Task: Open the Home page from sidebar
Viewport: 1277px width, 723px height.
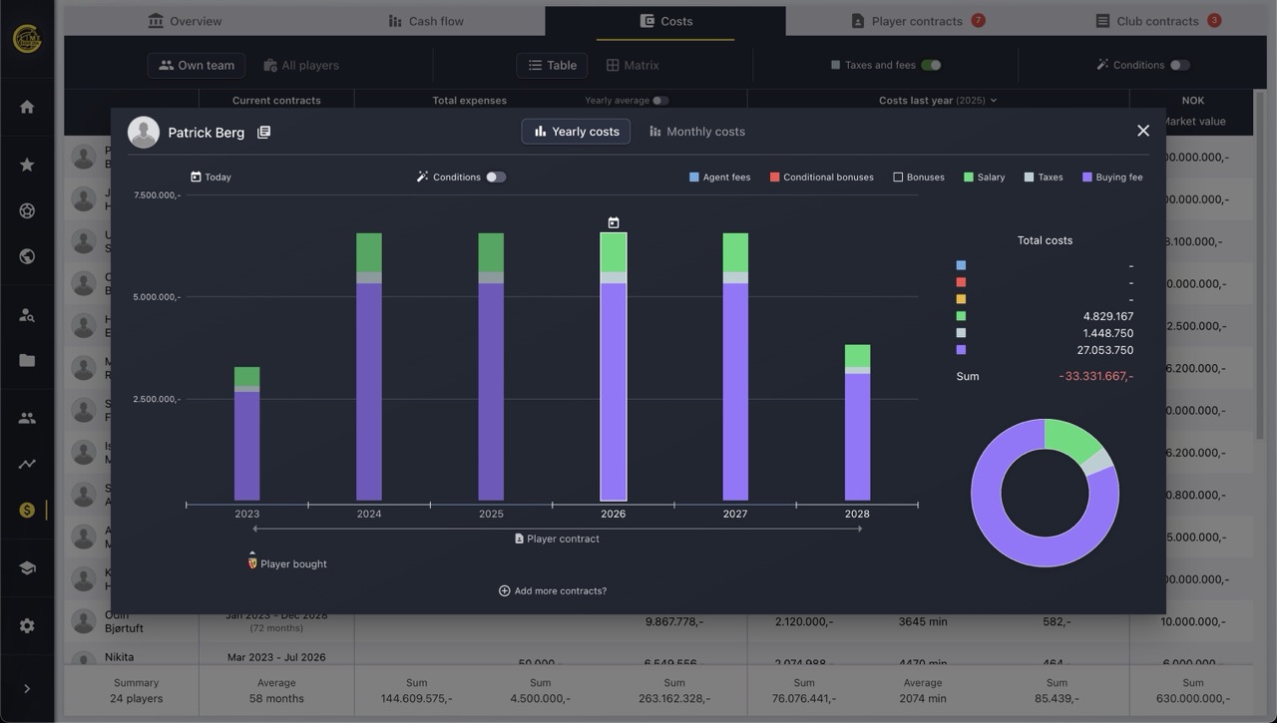Action: [27, 107]
